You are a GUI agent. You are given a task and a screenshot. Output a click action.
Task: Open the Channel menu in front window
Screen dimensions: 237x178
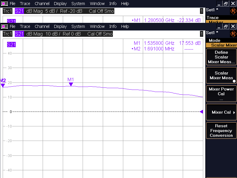click(42, 26)
